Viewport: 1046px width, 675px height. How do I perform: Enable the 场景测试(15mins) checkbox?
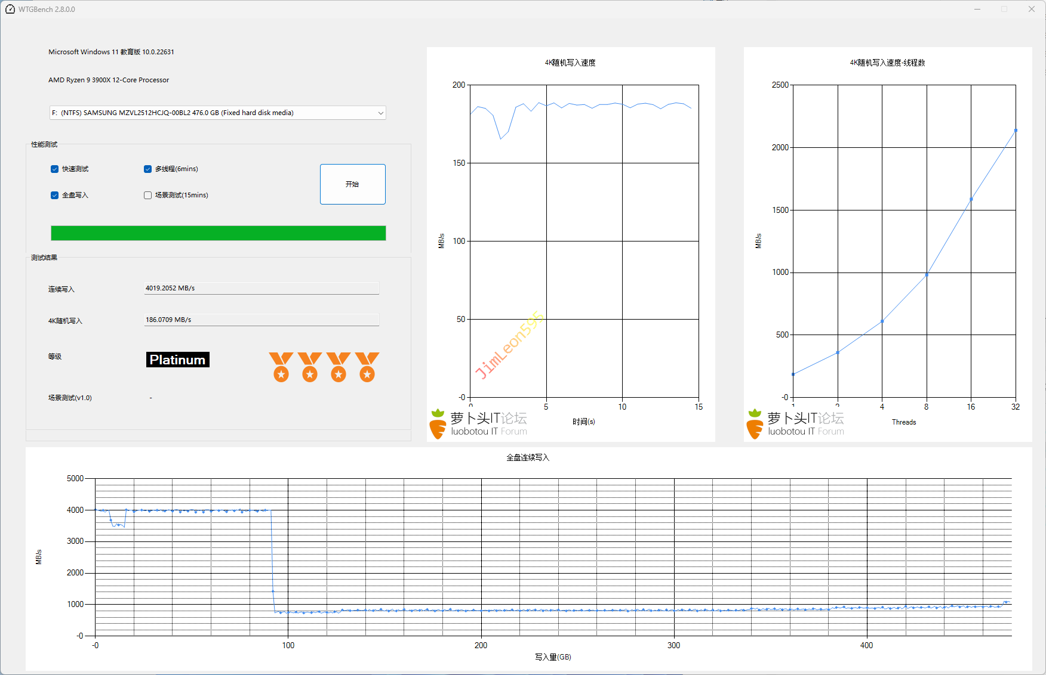(x=148, y=196)
